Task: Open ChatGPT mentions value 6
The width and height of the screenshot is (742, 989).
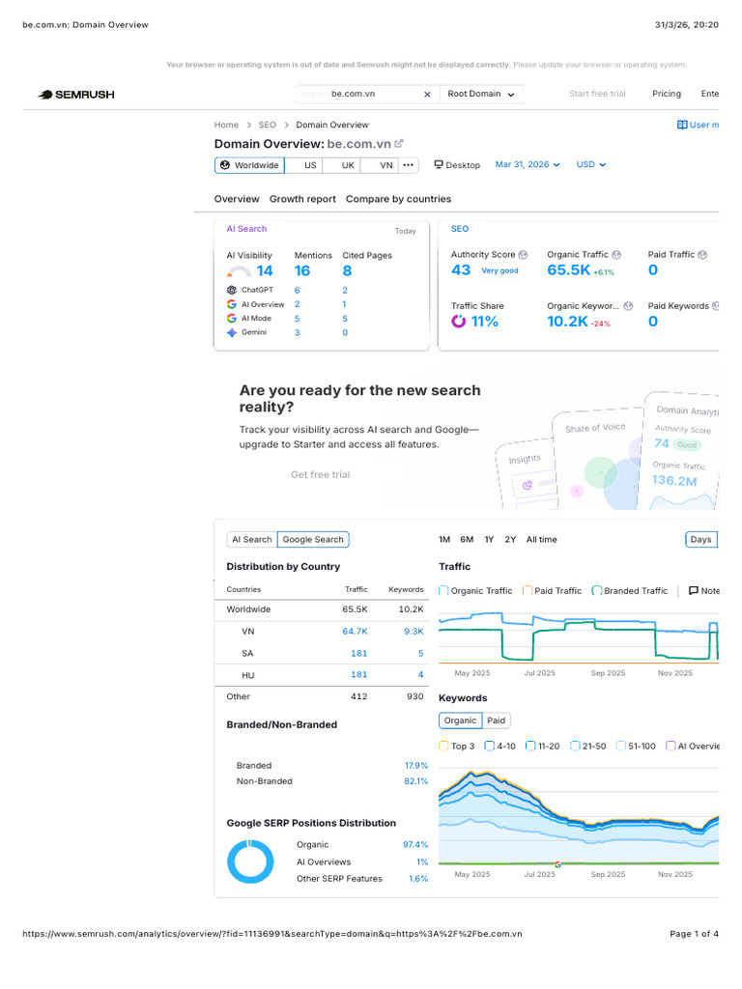Action: tap(298, 290)
